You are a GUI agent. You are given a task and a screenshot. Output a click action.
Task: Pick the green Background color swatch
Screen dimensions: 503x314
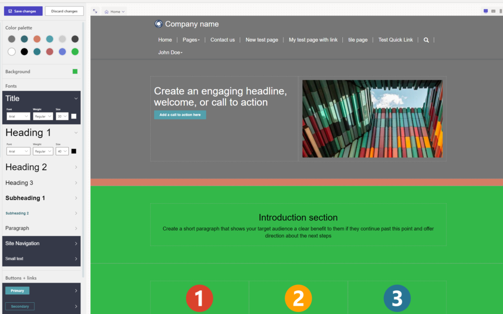pos(75,72)
